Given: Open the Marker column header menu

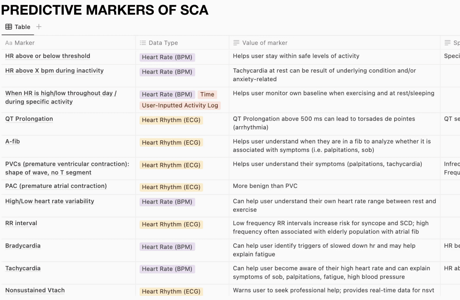Looking at the screenshot, I should click(x=68, y=43).
